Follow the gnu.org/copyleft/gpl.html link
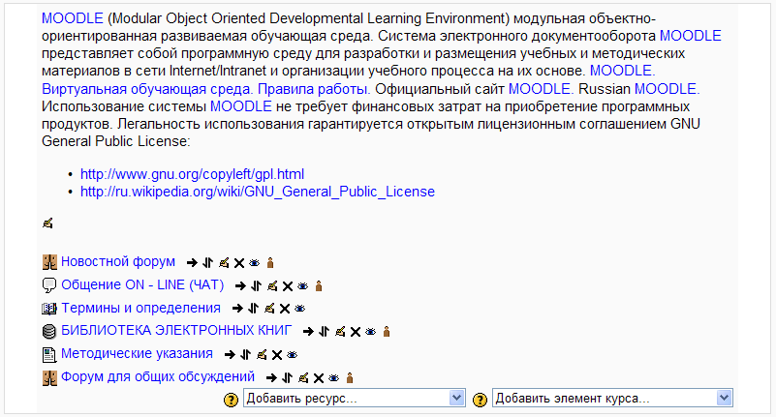Screen dimensions: 776x417 pos(192,174)
